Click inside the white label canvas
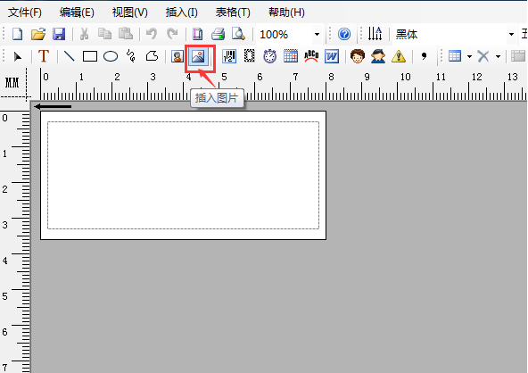528x373 pixels. tap(183, 175)
